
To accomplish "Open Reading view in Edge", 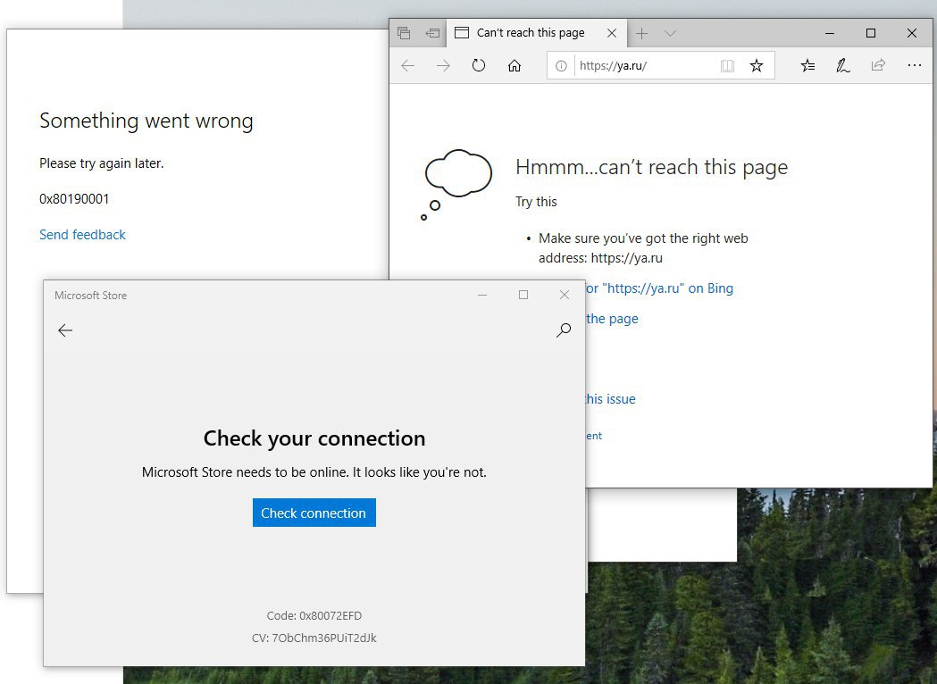I will coord(727,66).
